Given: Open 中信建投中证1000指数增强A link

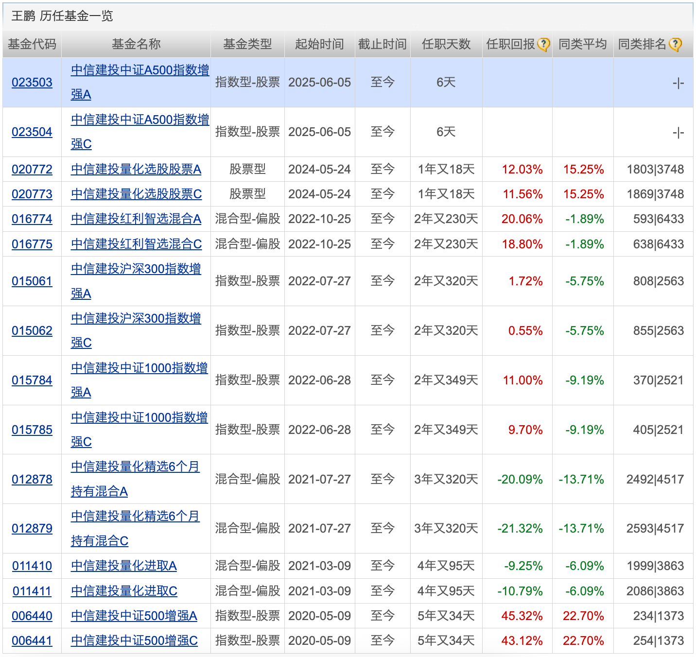Looking at the screenshot, I should click(139, 368).
